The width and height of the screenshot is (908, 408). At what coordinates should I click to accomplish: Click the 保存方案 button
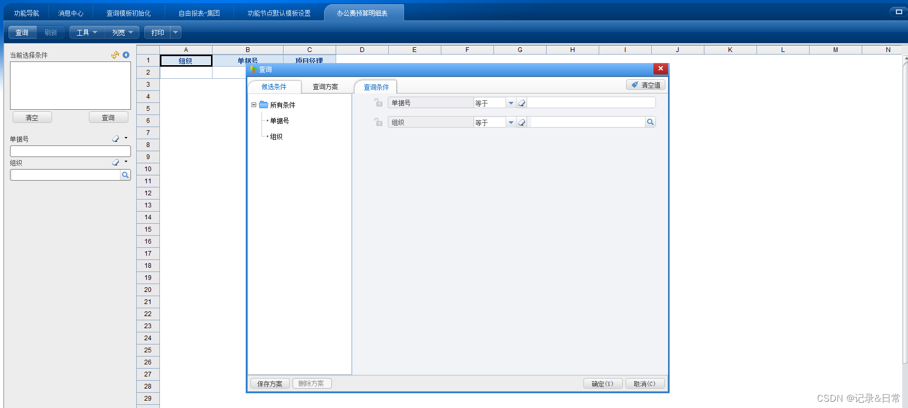tap(270, 384)
